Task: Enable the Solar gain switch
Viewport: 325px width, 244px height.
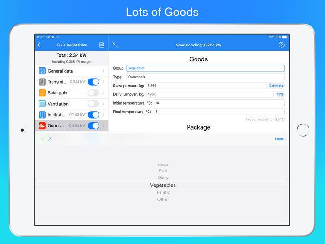Action: pyautogui.click(x=93, y=93)
